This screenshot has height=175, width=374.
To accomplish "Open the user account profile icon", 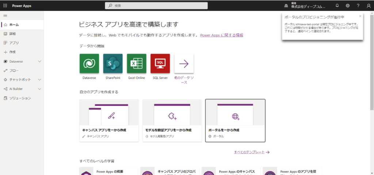I will tap(369, 5).
